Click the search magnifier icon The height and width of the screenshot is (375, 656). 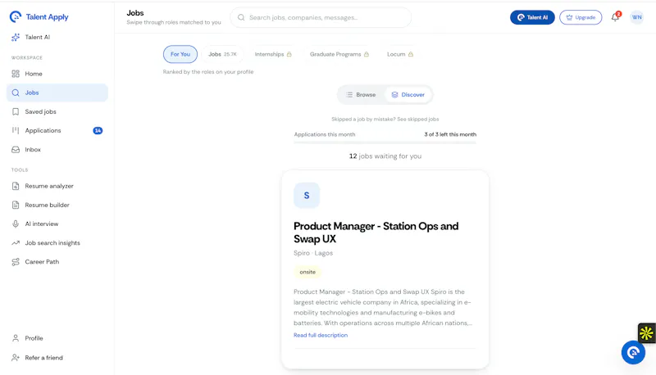point(241,17)
